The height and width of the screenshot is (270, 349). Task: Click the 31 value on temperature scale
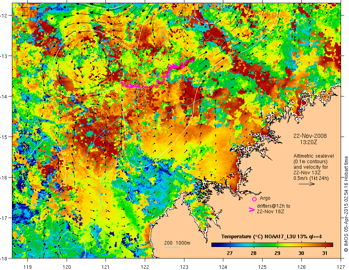click(x=325, y=253)
